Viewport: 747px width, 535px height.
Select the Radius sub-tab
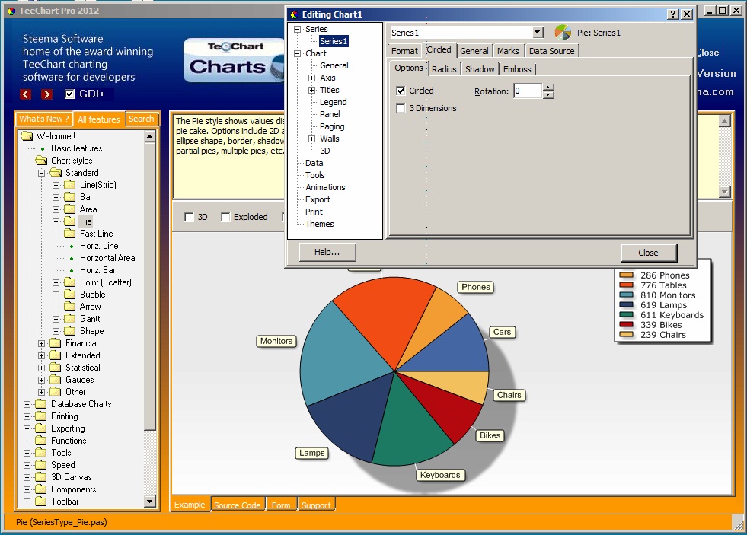[x=444, y=69]
